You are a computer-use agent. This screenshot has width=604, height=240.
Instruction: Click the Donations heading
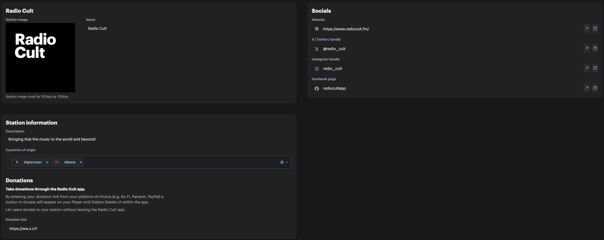pos(19,180)
